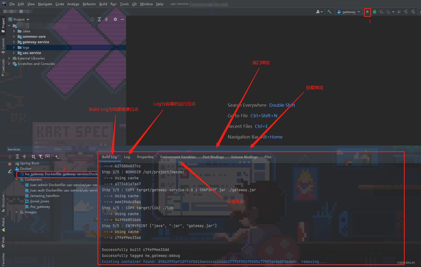Switch to the Log tab
The width and height of the screenshot is (421, 267).
127,157
